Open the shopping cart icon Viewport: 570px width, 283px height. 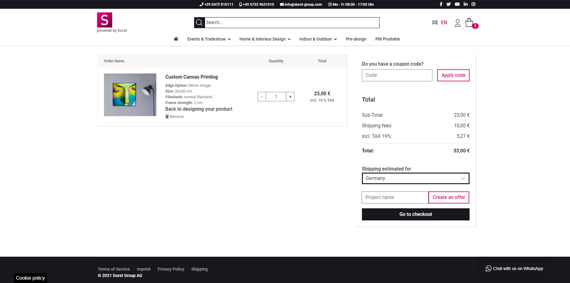pyautogui.click(x=469, y=23)
